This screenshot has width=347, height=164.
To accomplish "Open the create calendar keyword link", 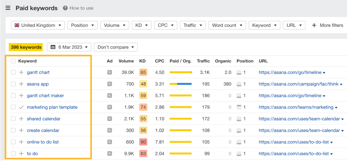I will tap(43, 131).
